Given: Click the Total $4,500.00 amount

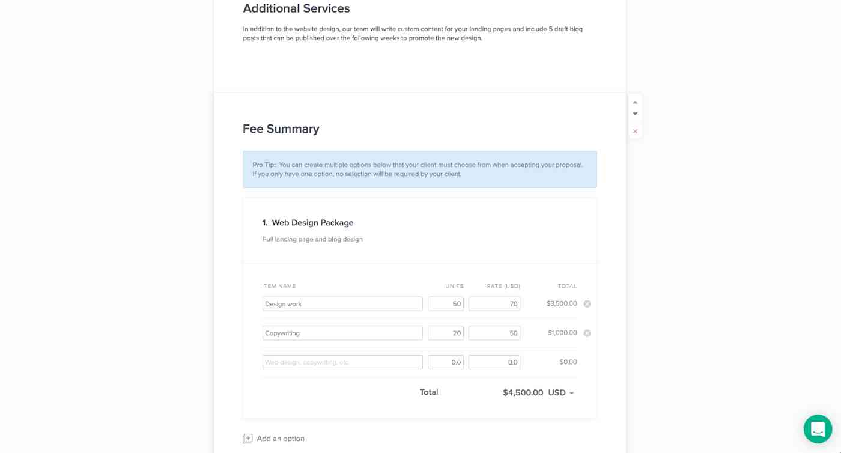Looking at the screenshot, I should (523, 392).
